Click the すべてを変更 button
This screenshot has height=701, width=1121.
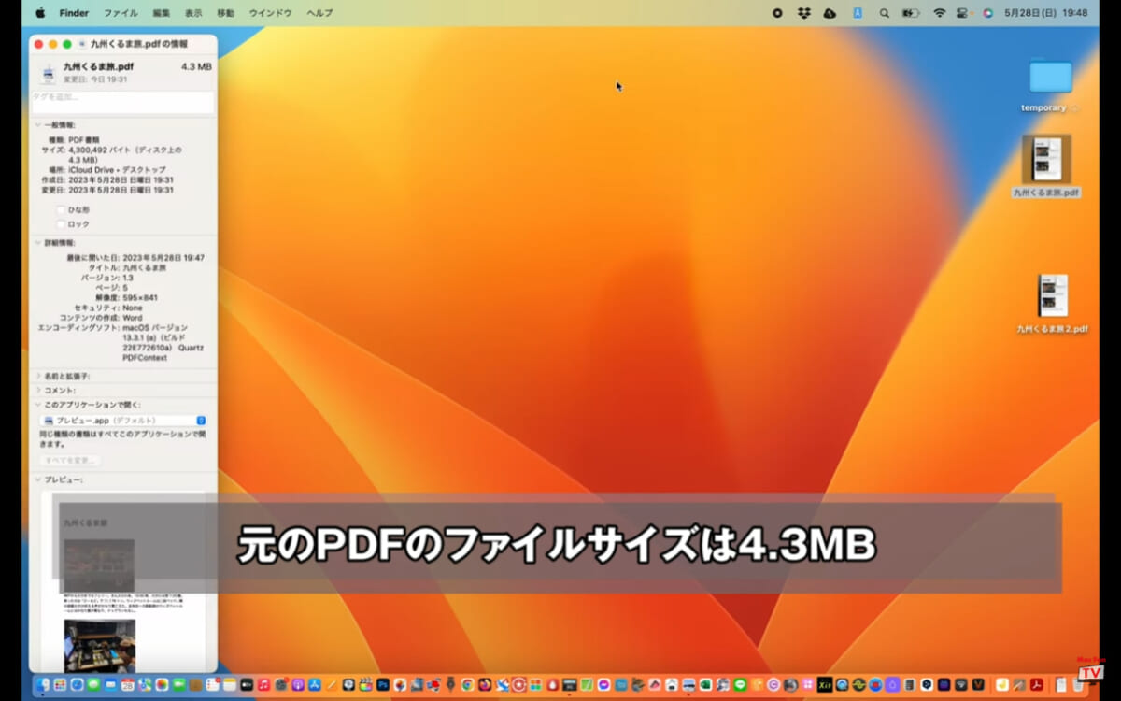coord(71,460)
